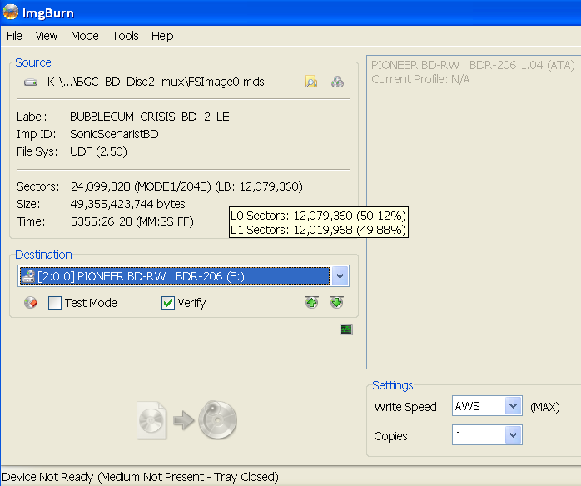Click the load tray green down arrow icon
This screenshot has width=581, height=486.
[337, 302]
